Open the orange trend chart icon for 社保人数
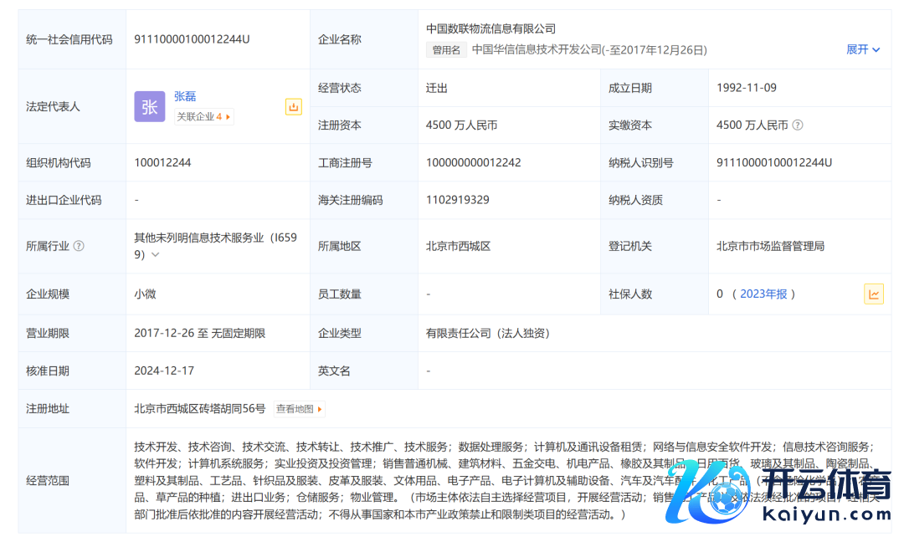This screenshot has height=542, width=904. (x=873, y=294)
